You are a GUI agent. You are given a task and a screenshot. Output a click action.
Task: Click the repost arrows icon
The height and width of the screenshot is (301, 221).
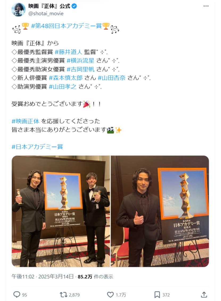(x=63, y=294)
